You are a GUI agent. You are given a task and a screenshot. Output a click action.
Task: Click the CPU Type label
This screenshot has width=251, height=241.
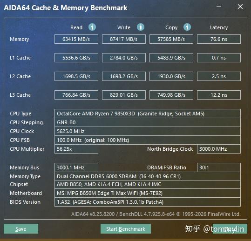20,114
